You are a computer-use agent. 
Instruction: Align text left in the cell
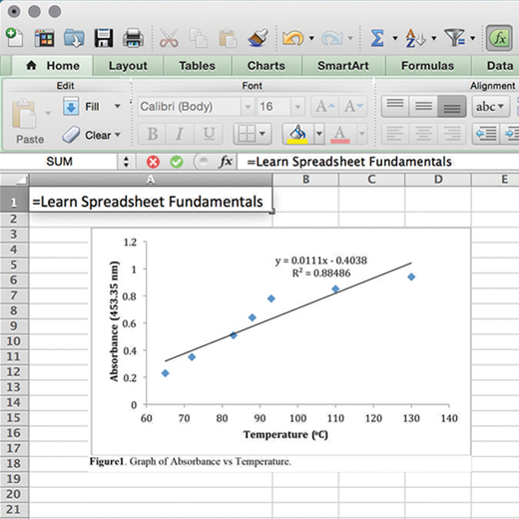point(395,134)
